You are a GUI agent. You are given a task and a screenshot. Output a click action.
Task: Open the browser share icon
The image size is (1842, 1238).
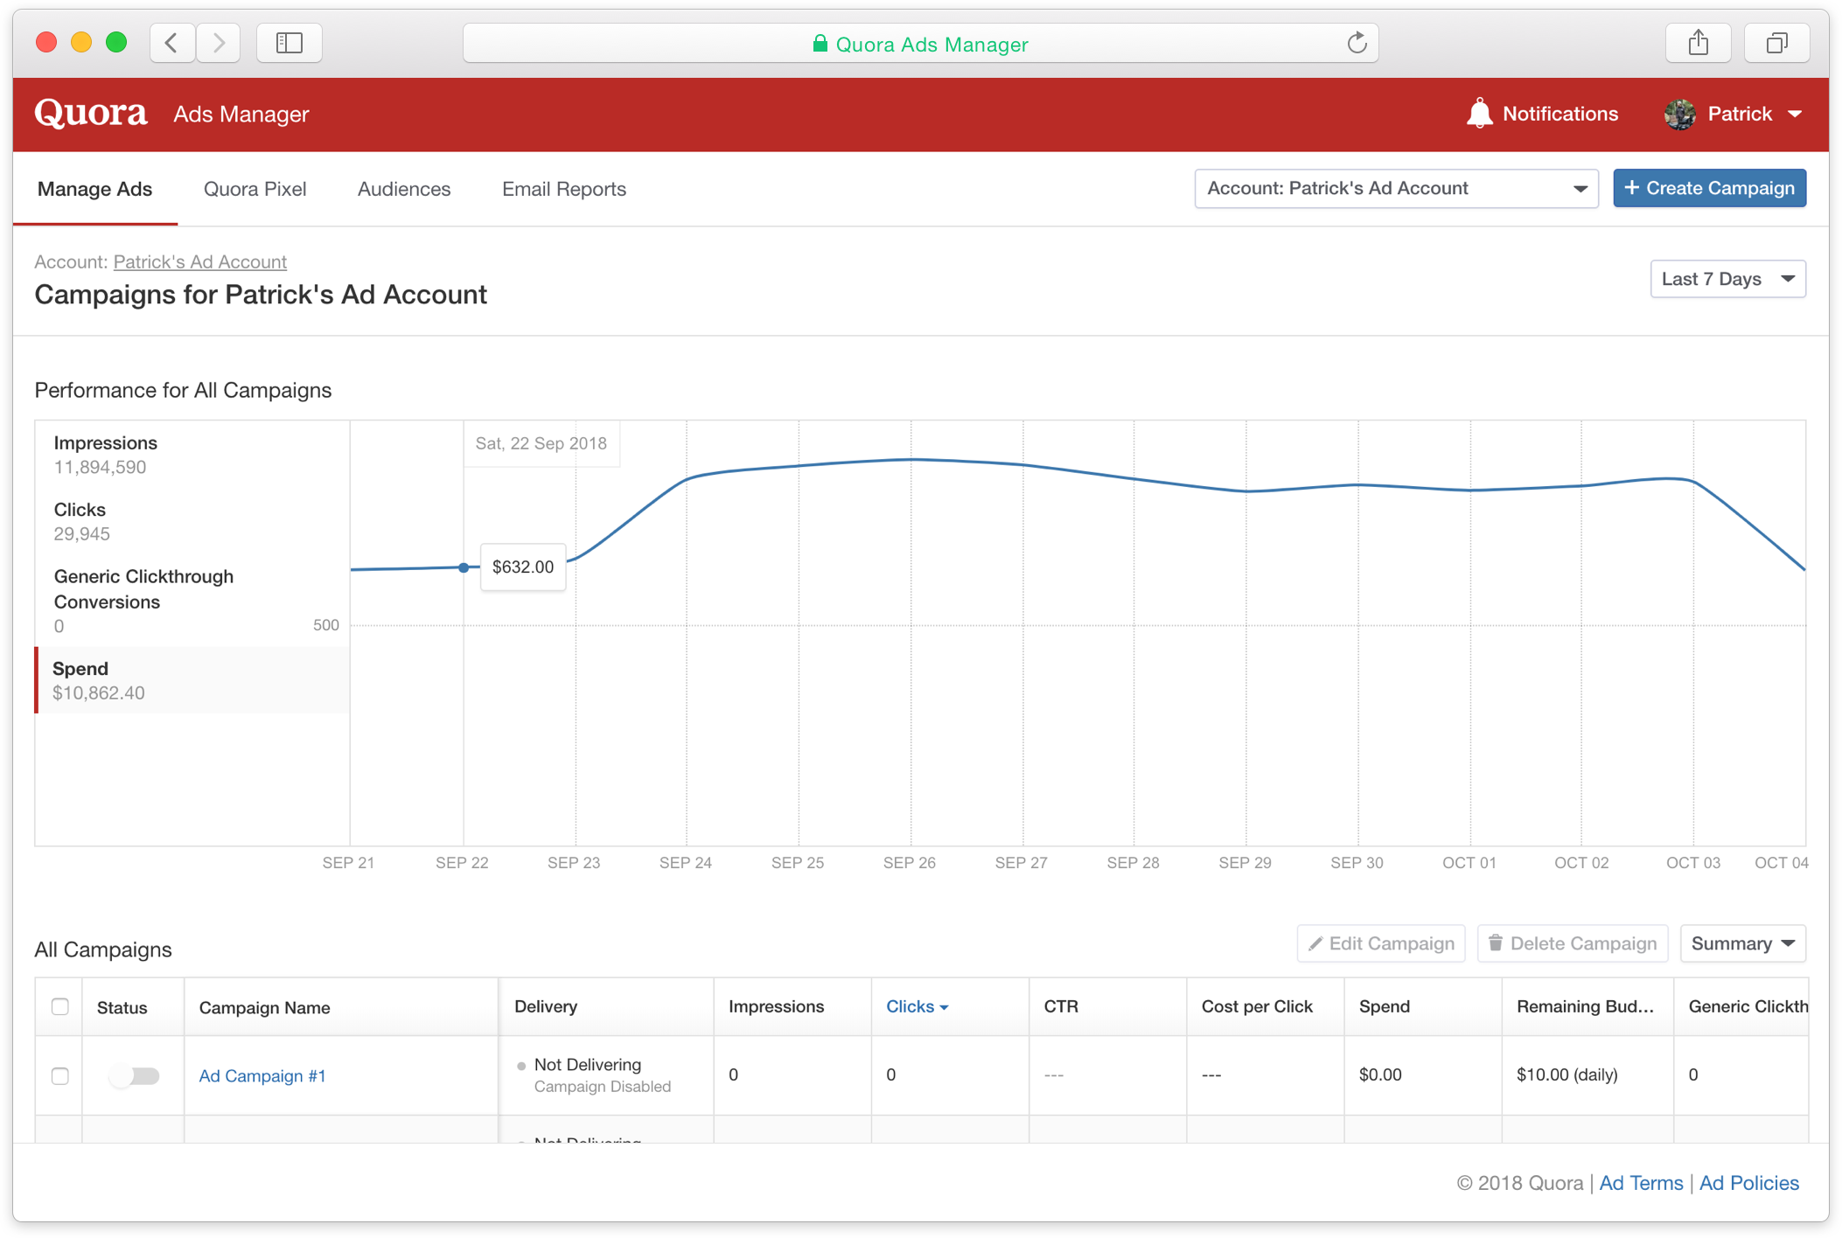pyautogui.click(x=1698, y=43)
